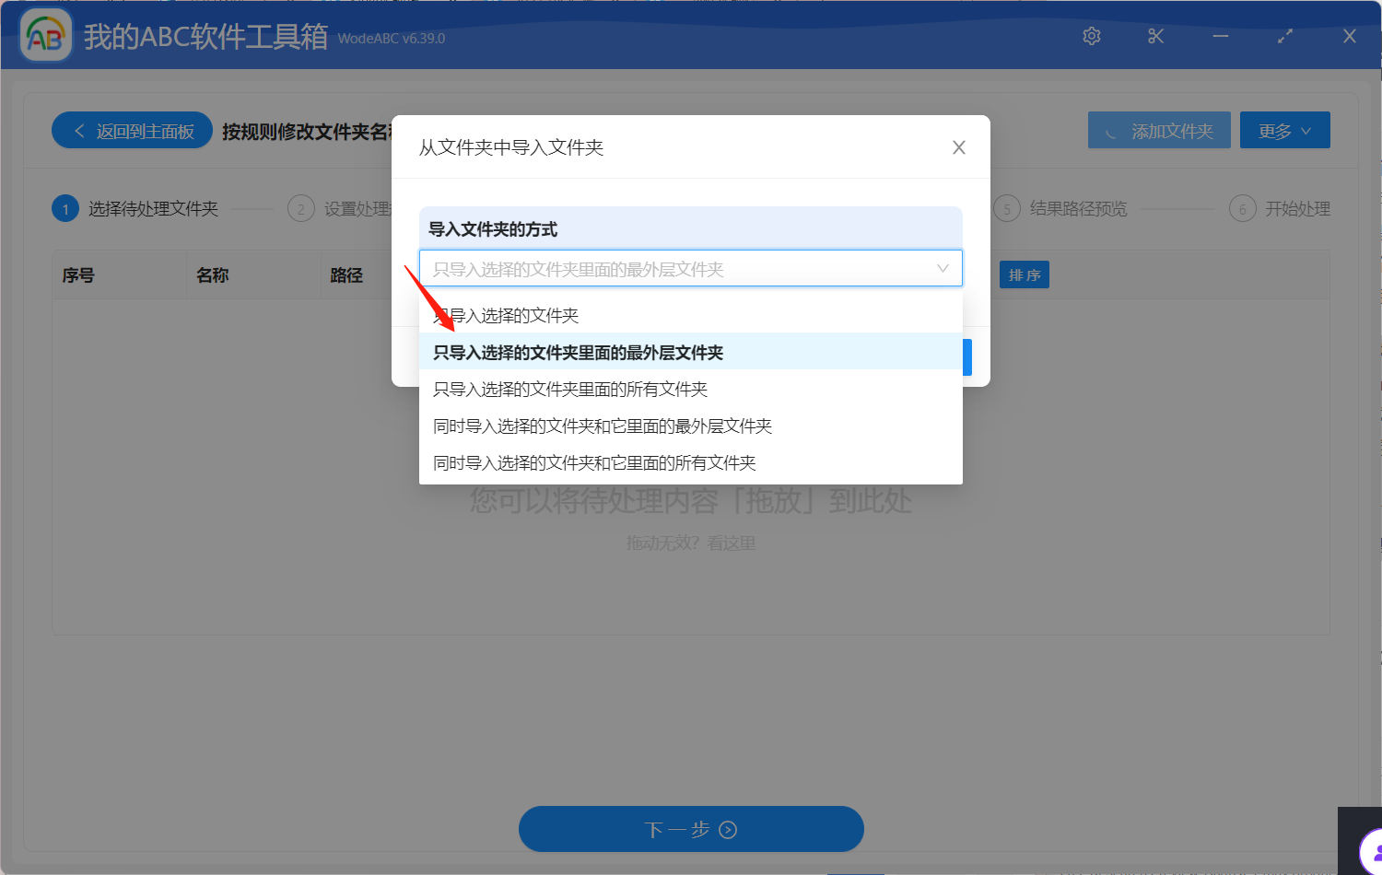The height and width of the screenshot is (875, 1382).
Task: Click the 返回到主面板 button
Action: [132, 130]
